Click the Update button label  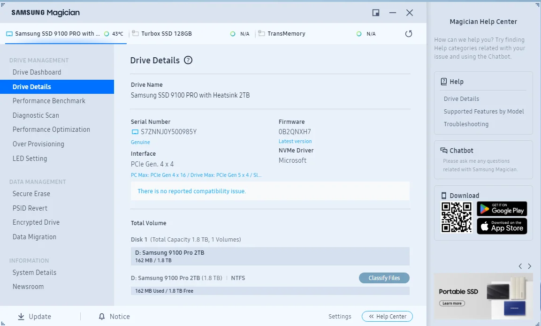[x=40, y=316]
